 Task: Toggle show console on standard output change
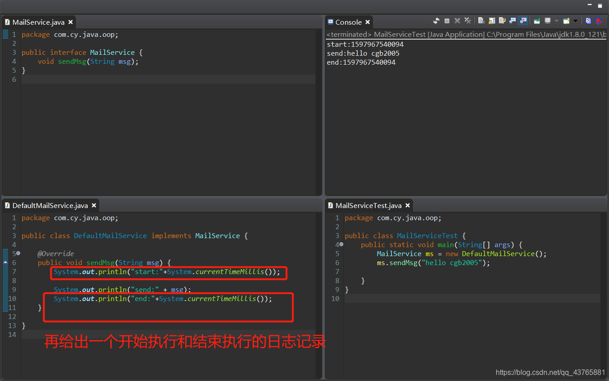pos(512,21)
